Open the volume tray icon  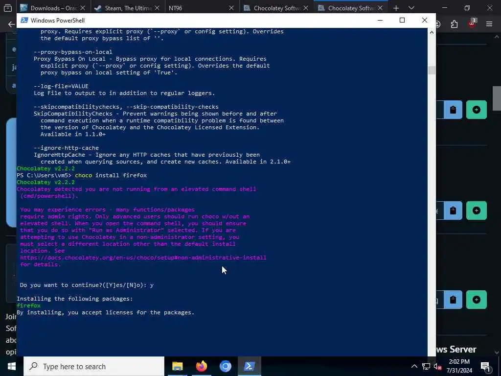(x=437, y=366)
